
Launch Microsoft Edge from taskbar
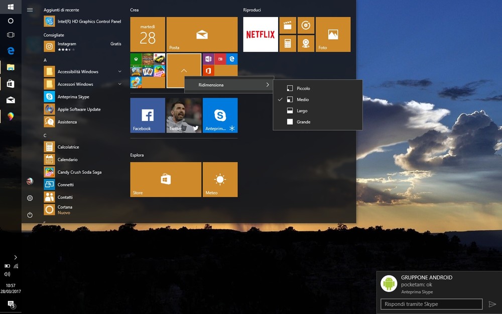(x=11, y=51)
